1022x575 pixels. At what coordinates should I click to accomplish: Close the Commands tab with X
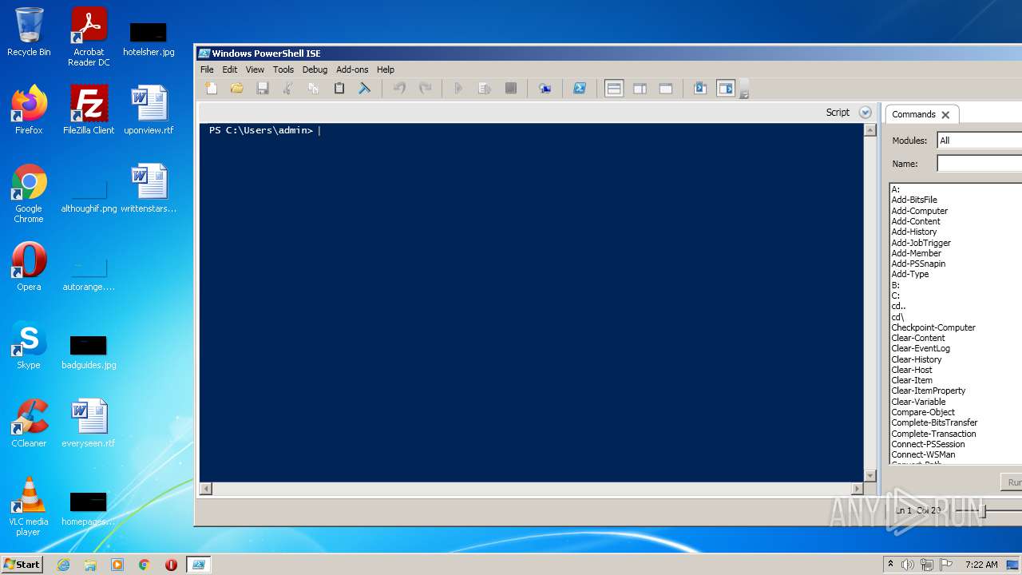(945, 115)
